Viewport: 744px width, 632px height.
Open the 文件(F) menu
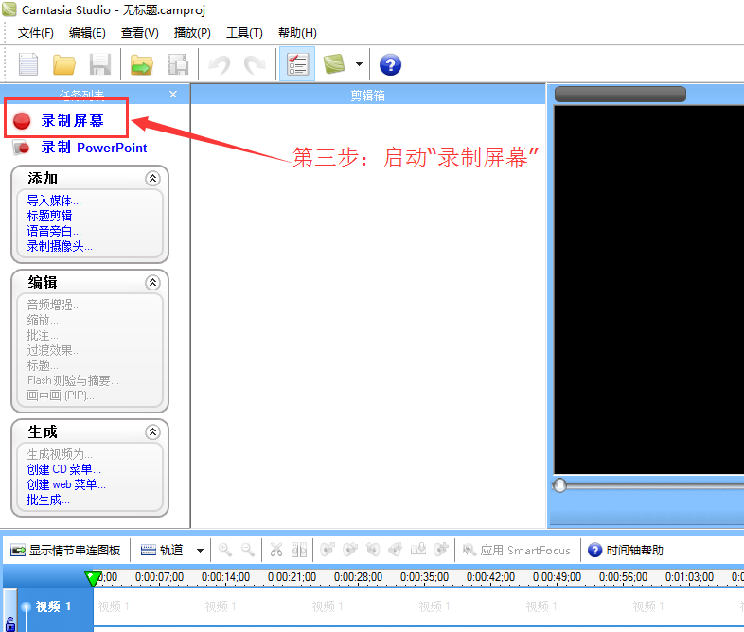click(36, 33)
